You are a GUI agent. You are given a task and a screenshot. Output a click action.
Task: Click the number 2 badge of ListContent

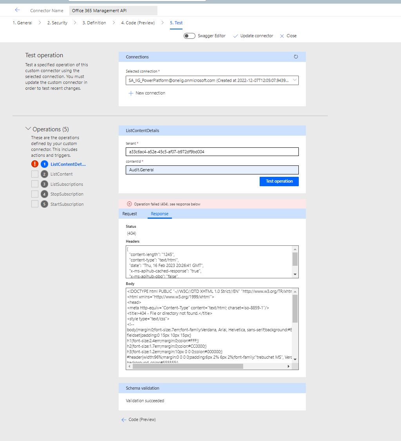click(x=44, y=174)
